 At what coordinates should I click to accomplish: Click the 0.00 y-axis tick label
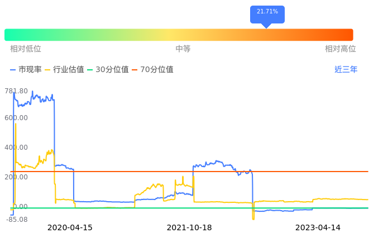pos(19,207)
